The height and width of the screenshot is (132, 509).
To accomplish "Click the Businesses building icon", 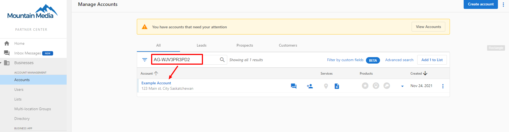I will point(7,63).
